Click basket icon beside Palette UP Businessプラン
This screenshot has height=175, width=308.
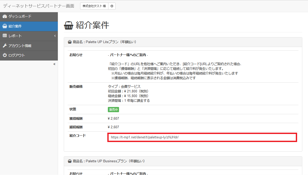click(69, 161)
